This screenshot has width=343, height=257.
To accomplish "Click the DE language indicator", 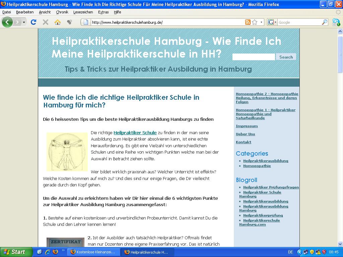I will 290,252.
